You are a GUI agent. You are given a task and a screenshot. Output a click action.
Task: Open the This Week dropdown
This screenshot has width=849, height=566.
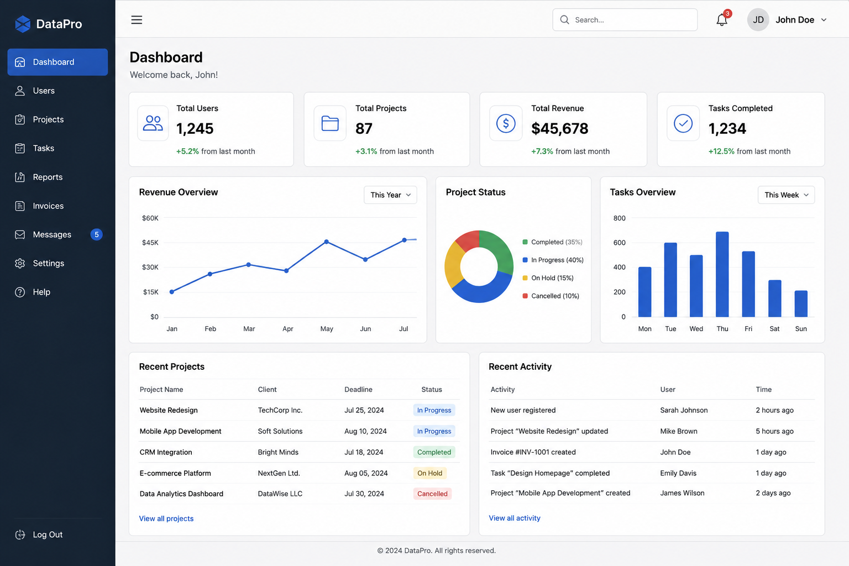pos(786,195)
